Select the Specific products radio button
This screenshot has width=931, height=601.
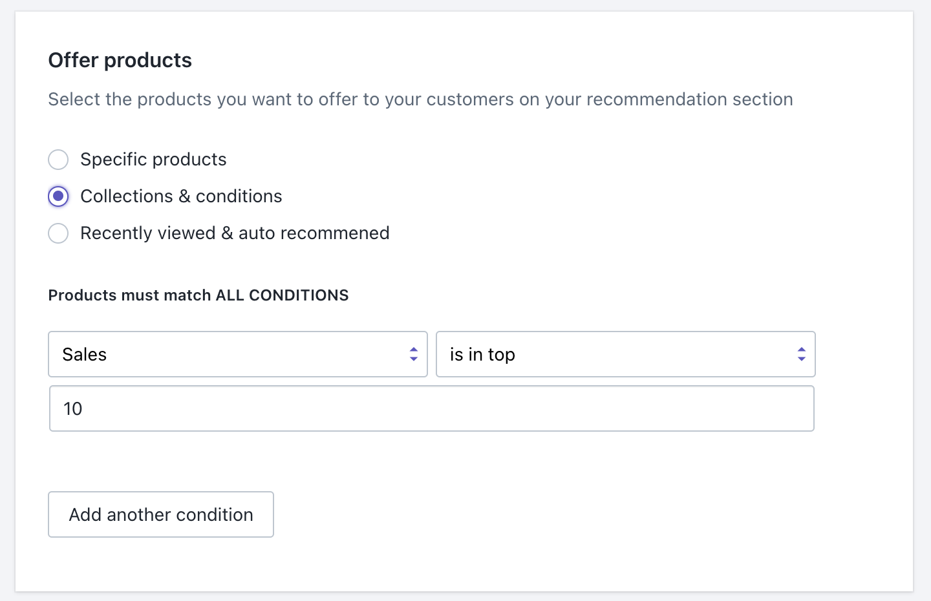click(x=58, y=160)
